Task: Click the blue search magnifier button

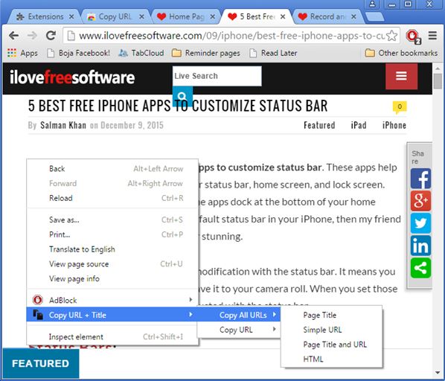Action: pos(182,97)
